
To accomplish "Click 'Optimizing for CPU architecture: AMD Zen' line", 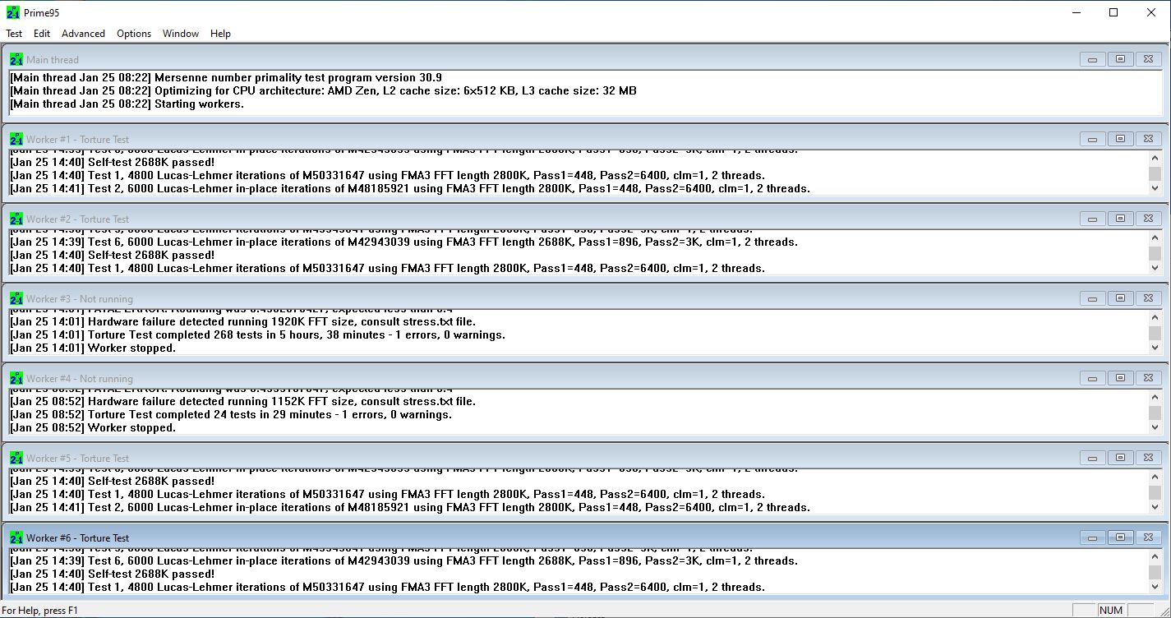I will pyautogui.click(x=323, y=90).
